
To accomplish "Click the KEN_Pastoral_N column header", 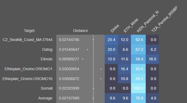I will (148, 22).
